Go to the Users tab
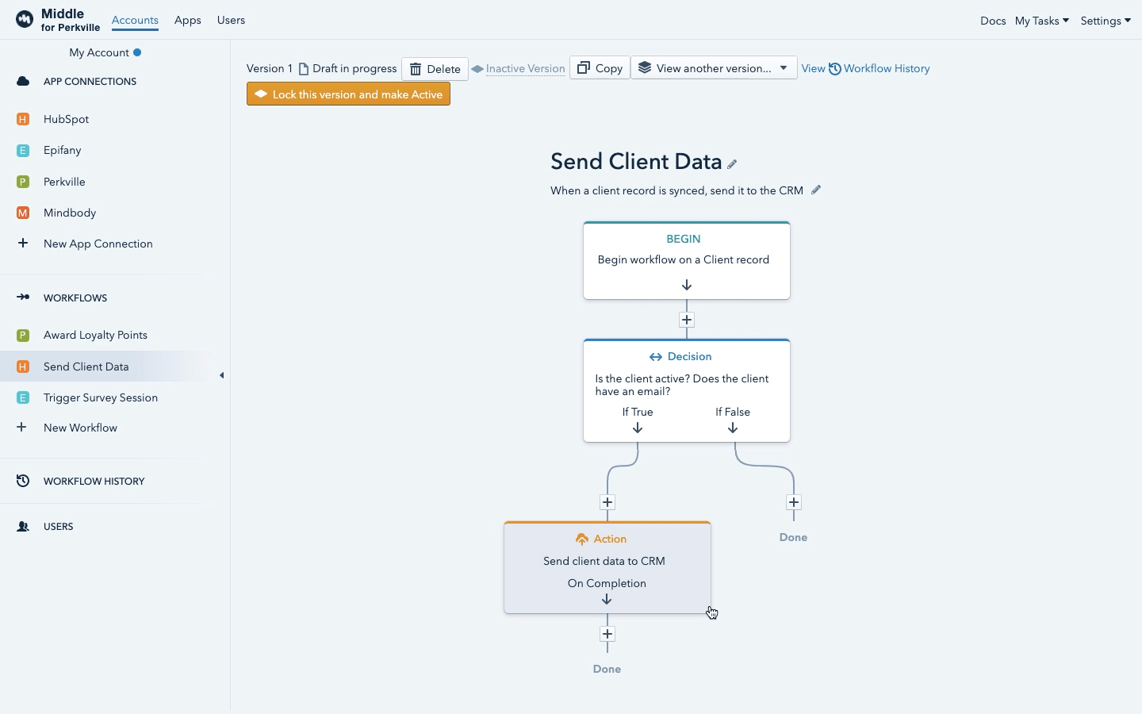The height and width of the screenshot is (714, 1142). pos(231,20)
